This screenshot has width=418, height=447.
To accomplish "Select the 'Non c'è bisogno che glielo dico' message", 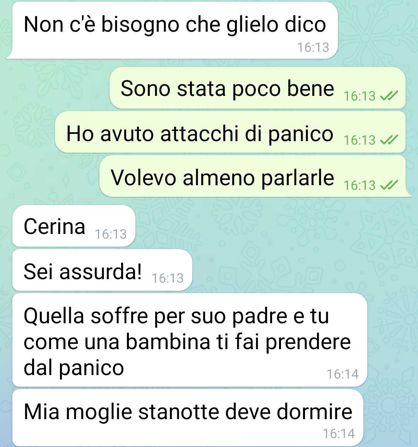I will click(172, 30).
